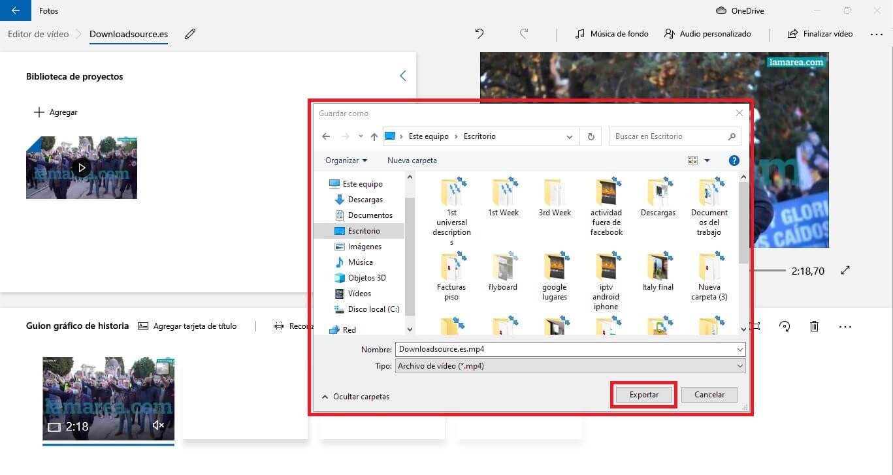
Task: Click the Exportar button
Action: coord(643,395)
